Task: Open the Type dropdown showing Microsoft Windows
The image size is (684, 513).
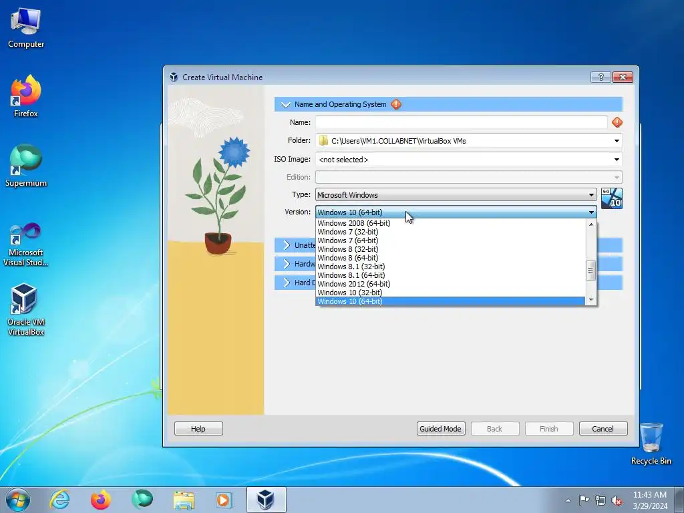Action: 456,195
